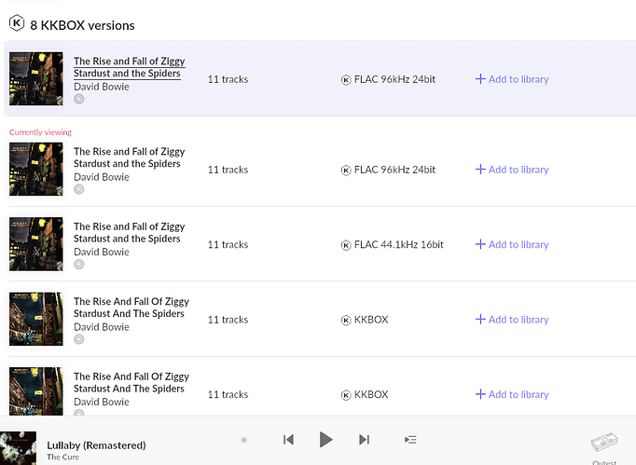Click disc icon in the Currently viewing row

(79, 189)
